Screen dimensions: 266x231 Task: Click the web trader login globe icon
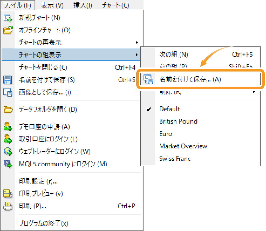[8, 152]
